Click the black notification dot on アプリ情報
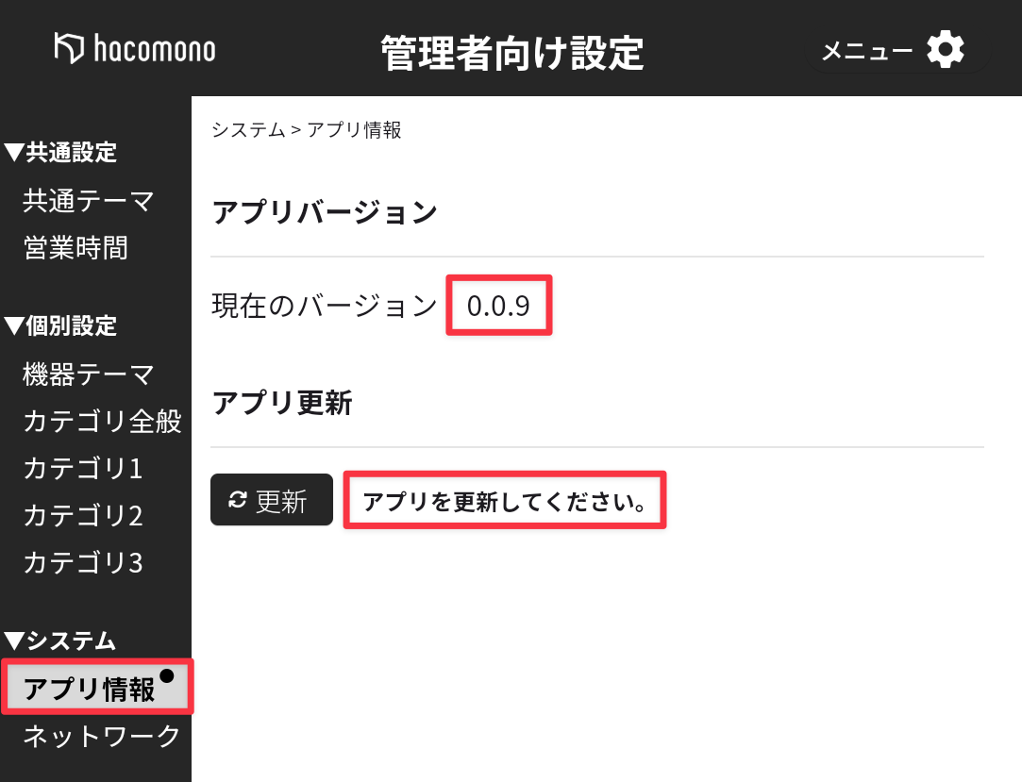 pyautogui.click(x=167, y=675)
